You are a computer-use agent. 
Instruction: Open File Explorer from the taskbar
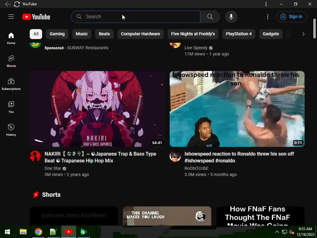click(23, 232)
